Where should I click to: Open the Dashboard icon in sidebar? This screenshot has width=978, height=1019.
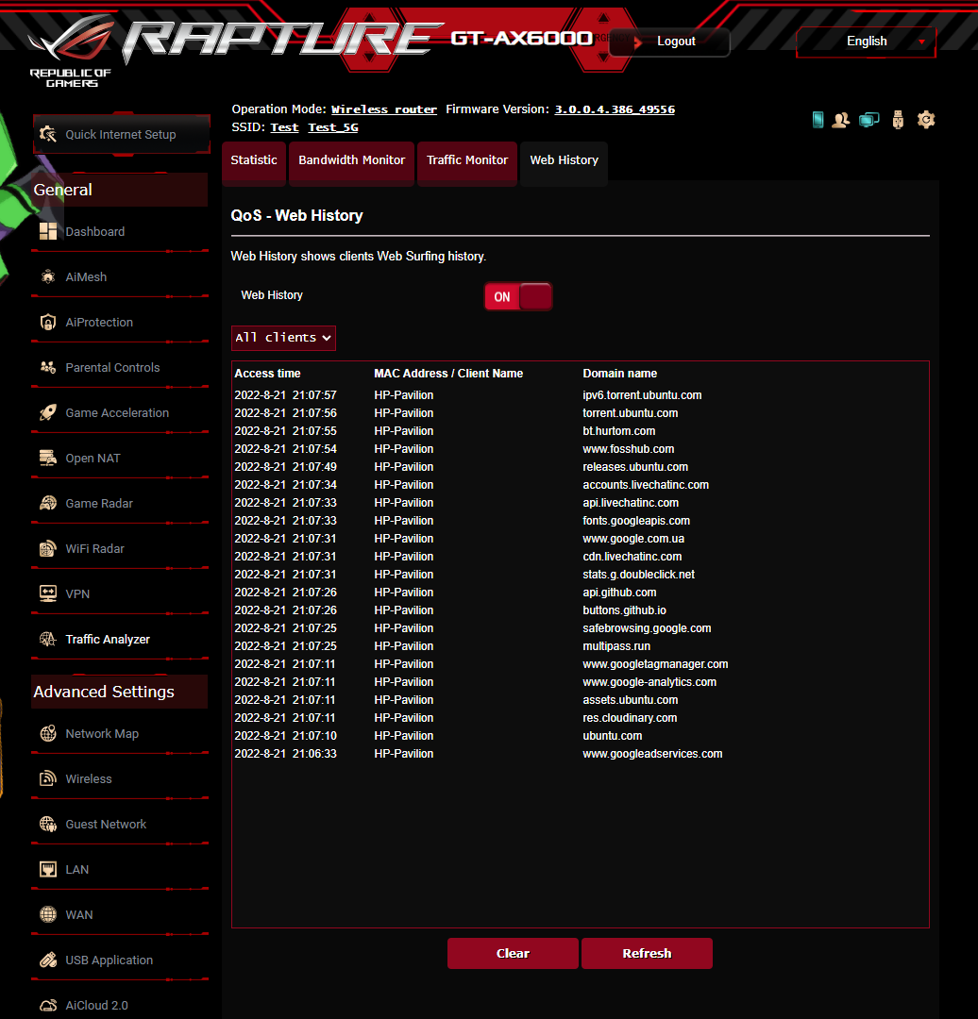[48, 231]
